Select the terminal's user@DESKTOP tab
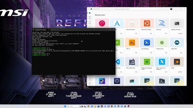The width and height of the screenshot is (193, 108). coord(41,30)
